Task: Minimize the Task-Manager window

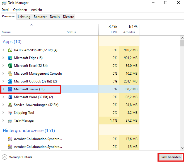Action: 153,3
